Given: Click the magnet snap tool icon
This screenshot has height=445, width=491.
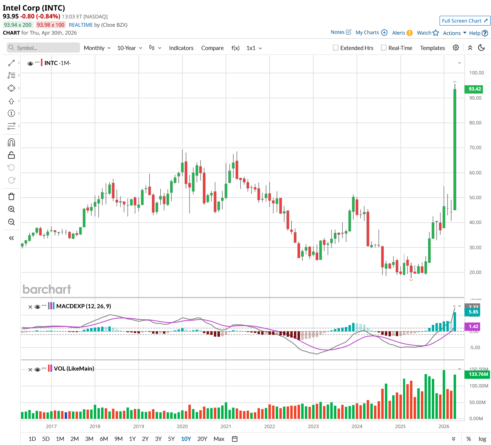Looking at the screenshot, I should (x=11, y=142).
